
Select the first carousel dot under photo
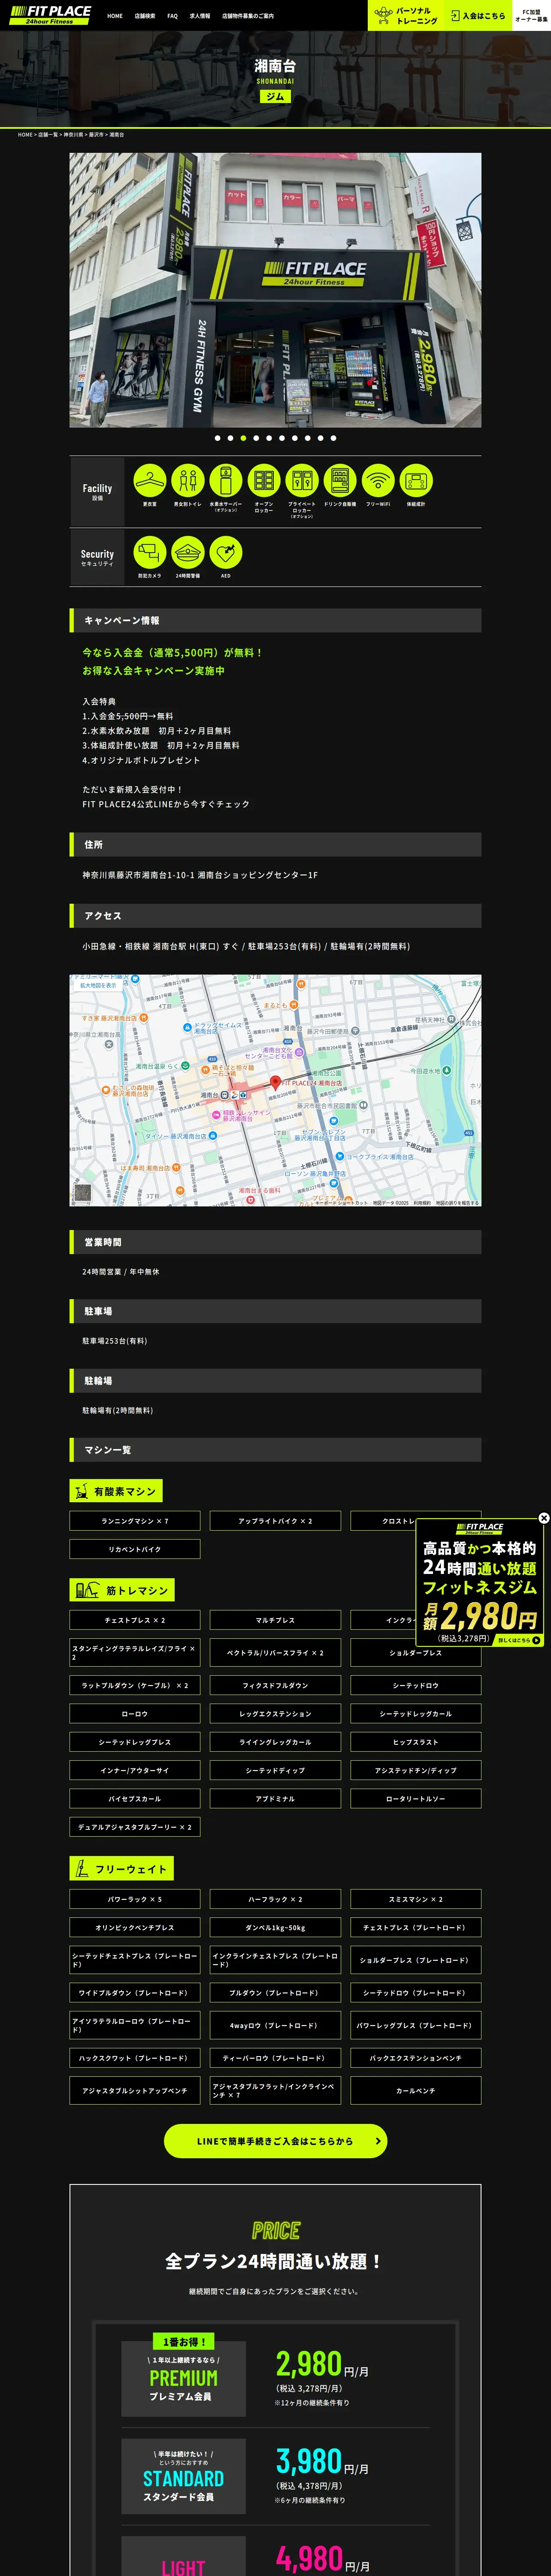pyautogui.click(x=217, y=438)
